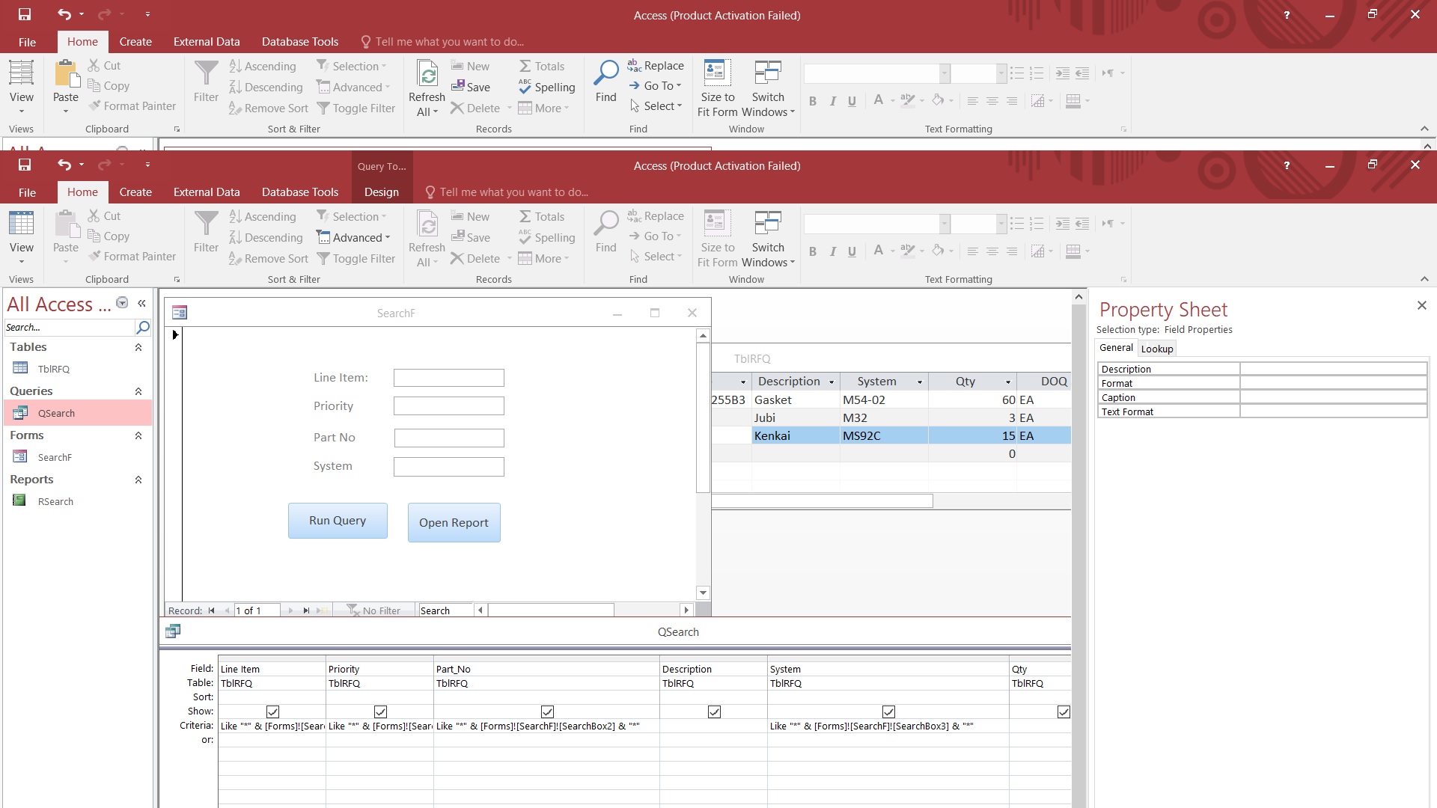The image size is (1437, 808).
Task: Open System column header dropdown arrow
Action: (x=920, y=382)
